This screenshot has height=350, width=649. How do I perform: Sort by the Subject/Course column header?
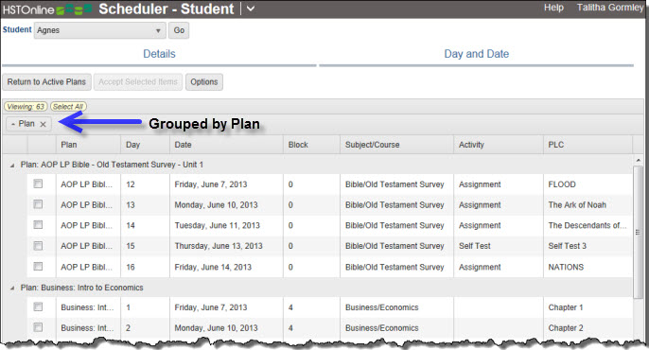click(397, 145)
